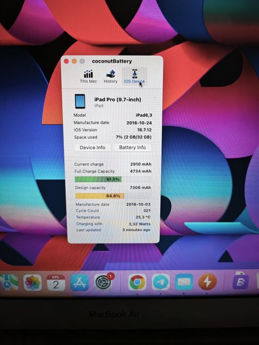
Task: Launch the App Store from the Dock
Action: click(x=79, y=283)
